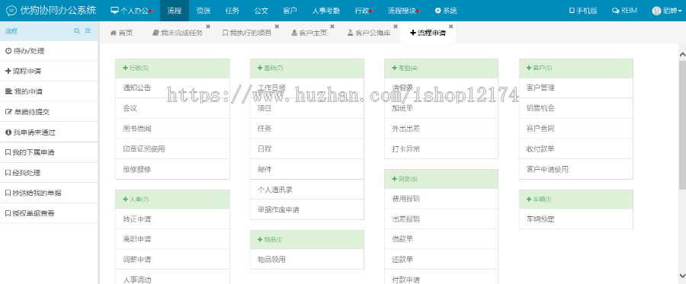Screen dimensions: 686x284
Task: Close the 客户主页 tab
Action: tap(332, 26)
